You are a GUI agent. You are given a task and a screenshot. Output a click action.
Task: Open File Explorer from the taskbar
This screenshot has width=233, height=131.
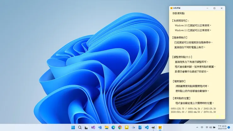point(107,128)
